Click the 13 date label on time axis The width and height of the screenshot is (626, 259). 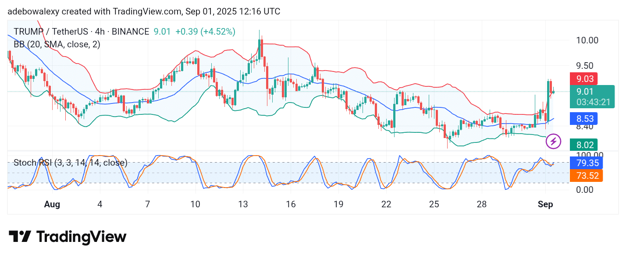click(x=243, y=204)
